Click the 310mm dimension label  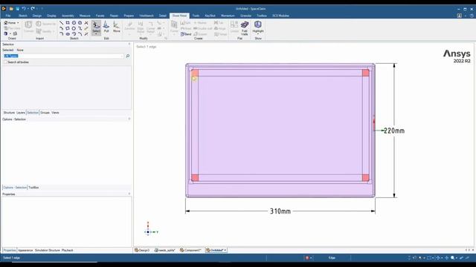(280, 211)
